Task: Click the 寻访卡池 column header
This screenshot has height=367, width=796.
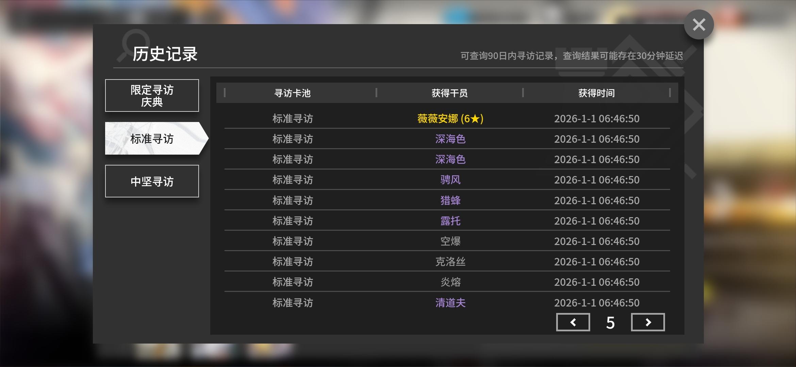Action: click(293, 93)
